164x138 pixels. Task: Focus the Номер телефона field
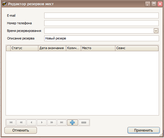(101, 23)
